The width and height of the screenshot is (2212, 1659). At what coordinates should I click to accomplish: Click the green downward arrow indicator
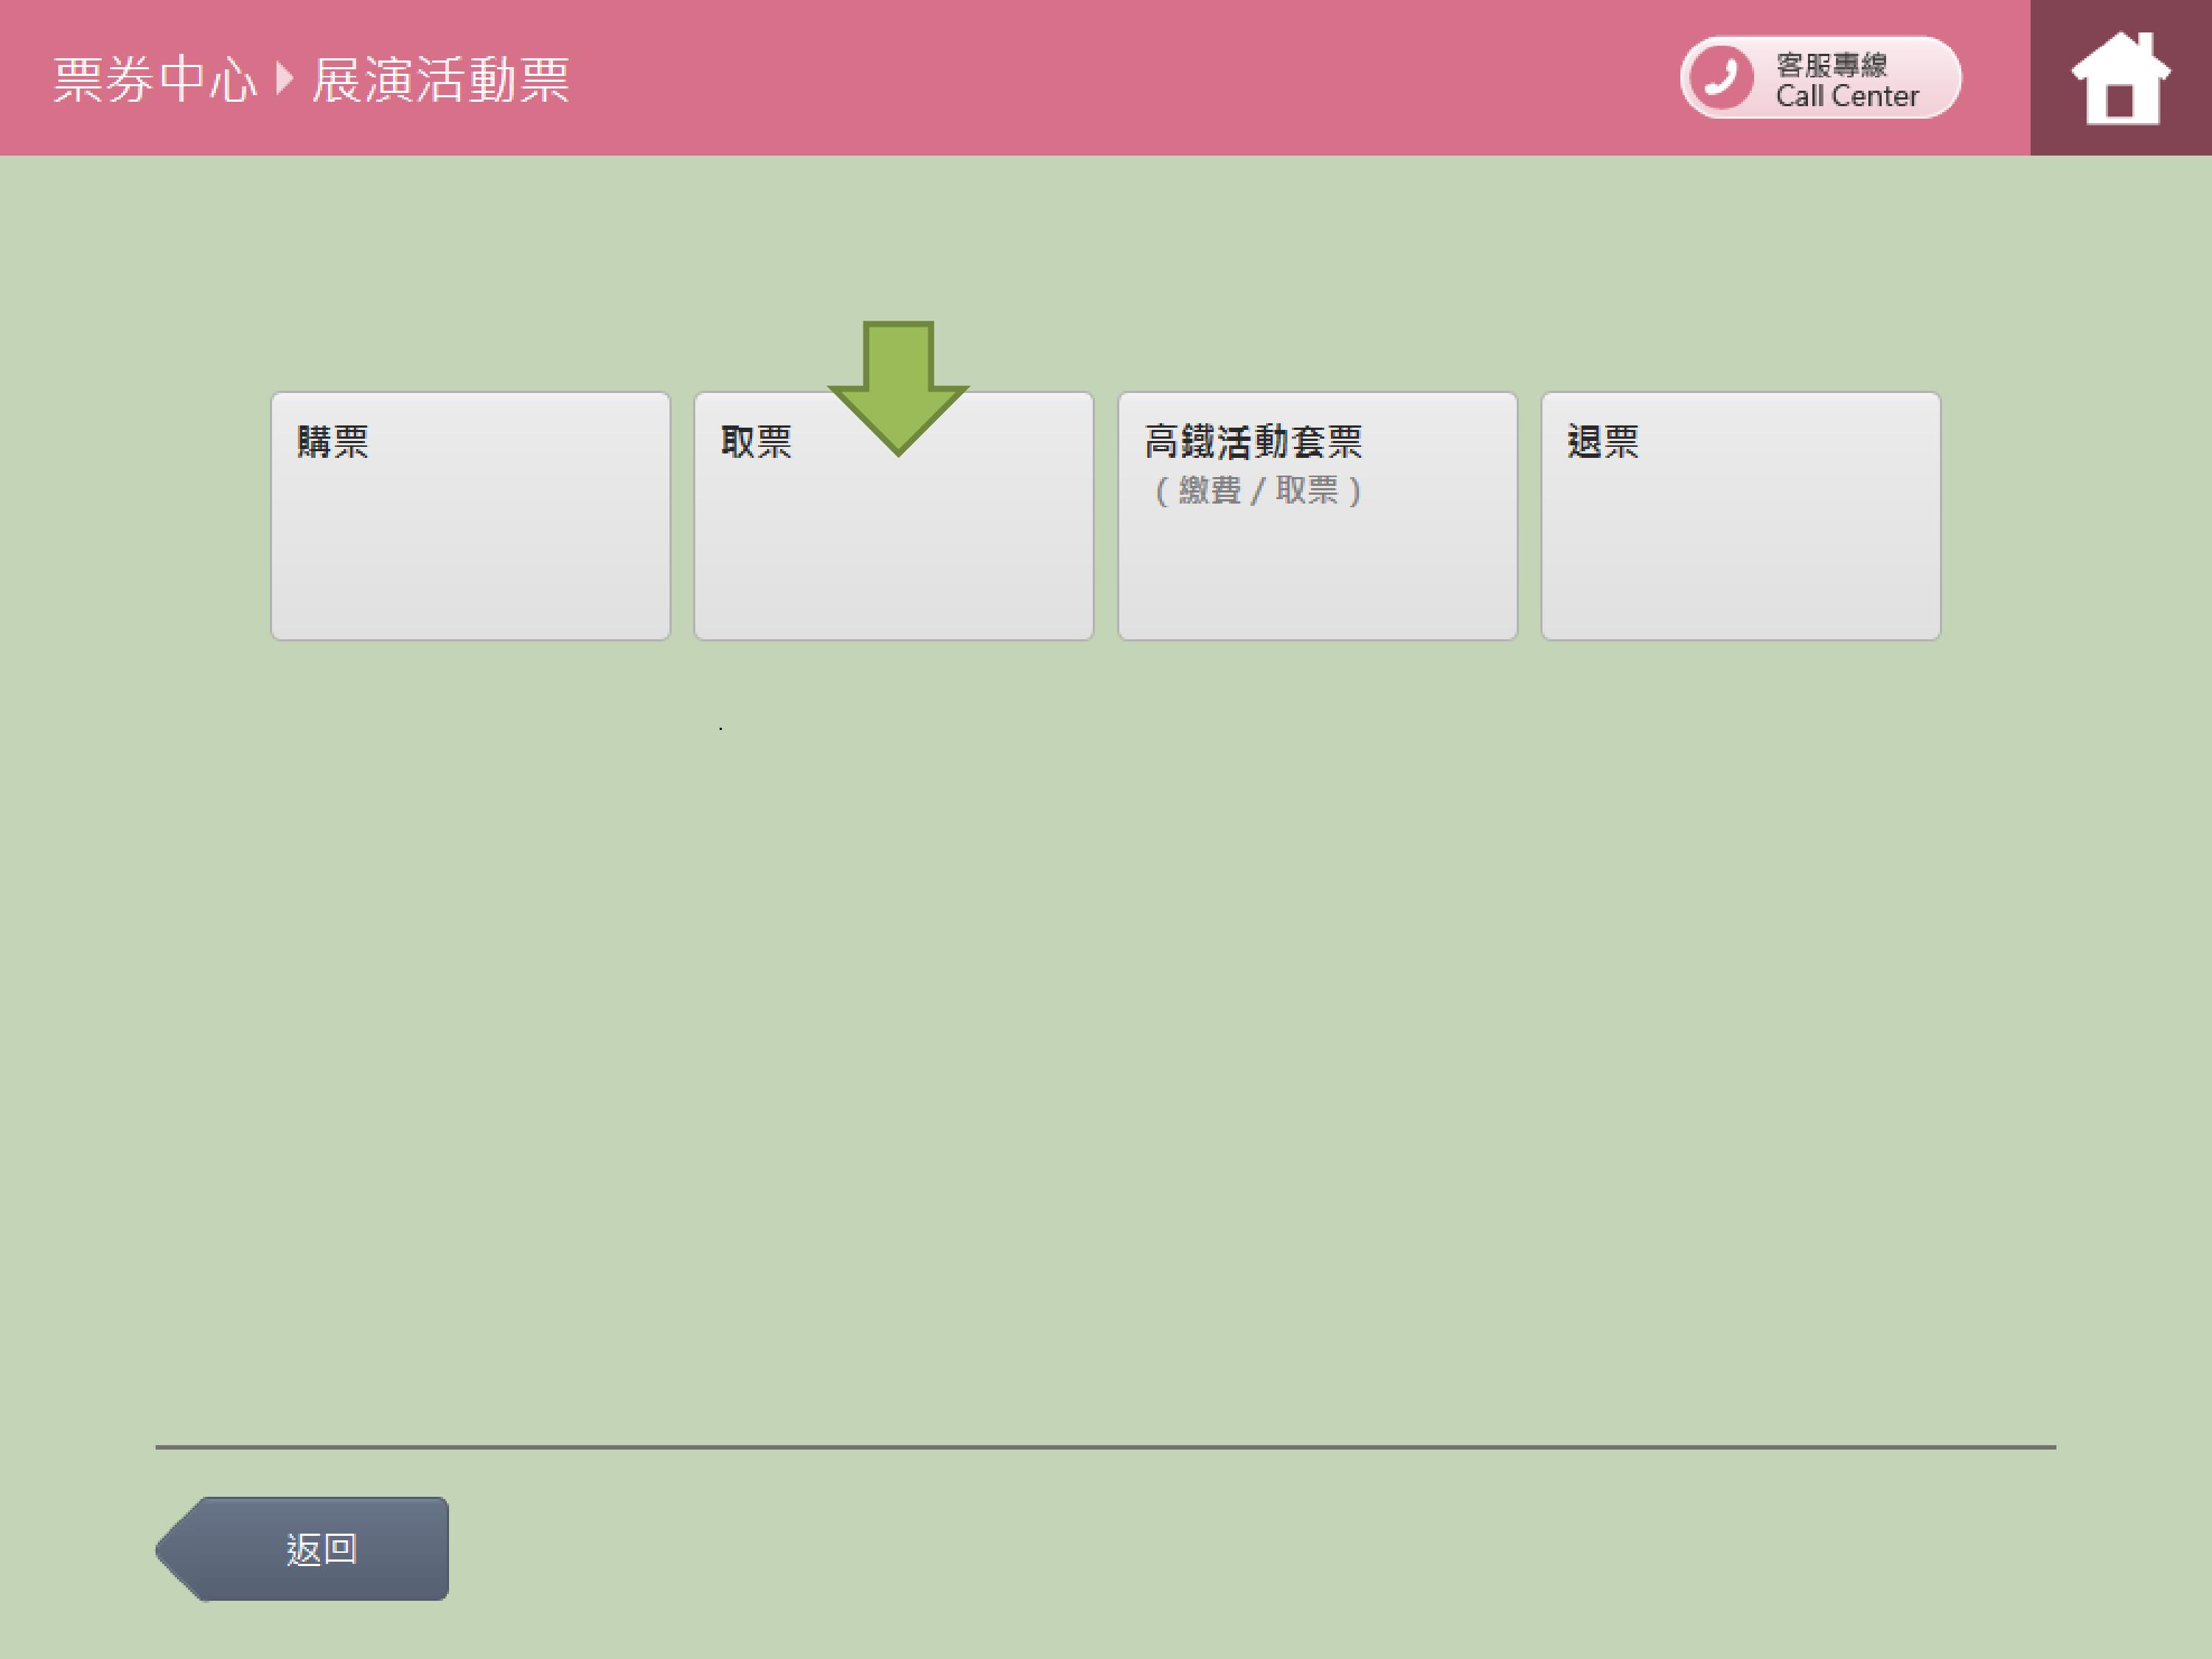[x=897, y=386]
